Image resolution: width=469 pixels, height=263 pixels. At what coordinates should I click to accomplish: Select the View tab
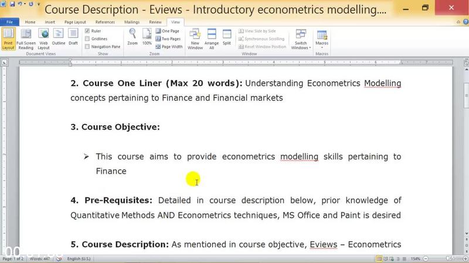175,22
